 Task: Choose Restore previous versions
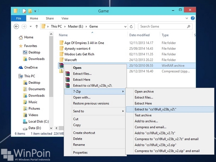click(x=95, y=103)
